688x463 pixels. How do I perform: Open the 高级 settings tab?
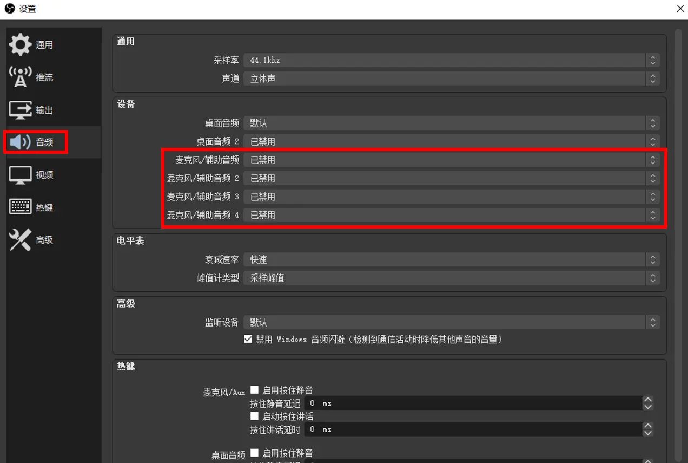coord(54,240)
